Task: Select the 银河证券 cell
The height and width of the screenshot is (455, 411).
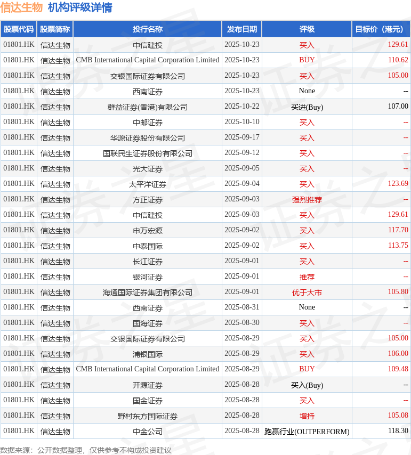Action: pos(148,277)
